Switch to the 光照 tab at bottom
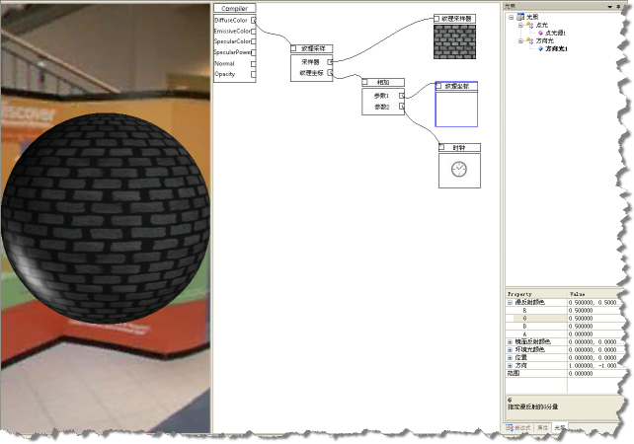 pyautogui.click(x=560, y=427)
